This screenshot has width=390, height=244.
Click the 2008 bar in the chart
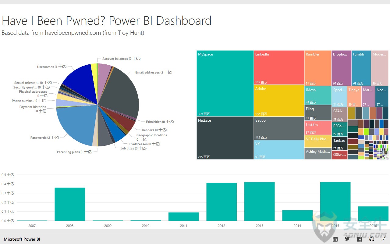70,204
